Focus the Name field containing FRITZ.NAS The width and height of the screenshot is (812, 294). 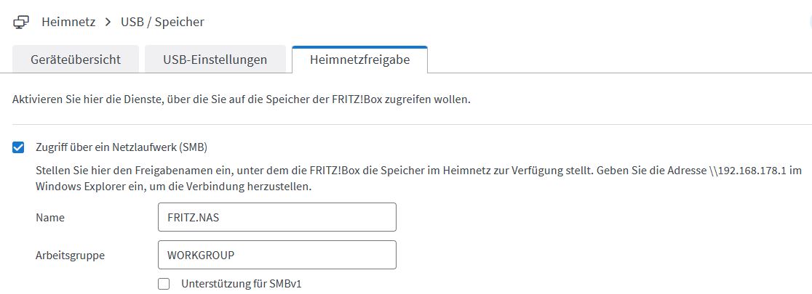(x=276, y=217)
